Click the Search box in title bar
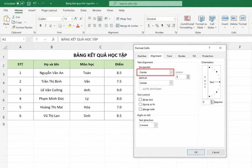This screenshot has width=252, height=168. click(x=146, y=3)
